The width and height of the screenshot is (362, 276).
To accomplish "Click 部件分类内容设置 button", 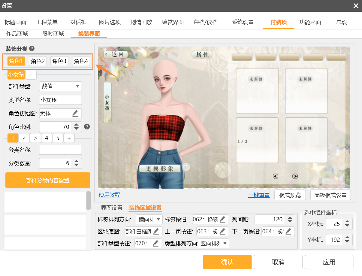I will (48, 180).
